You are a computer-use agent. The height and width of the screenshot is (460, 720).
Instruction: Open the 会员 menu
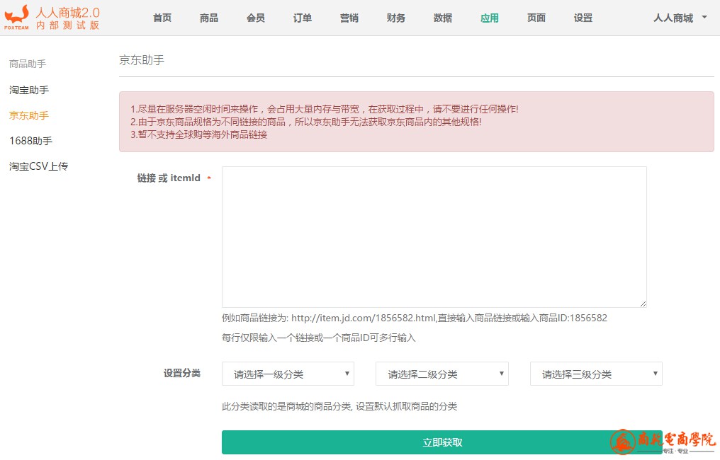(256, 18)
